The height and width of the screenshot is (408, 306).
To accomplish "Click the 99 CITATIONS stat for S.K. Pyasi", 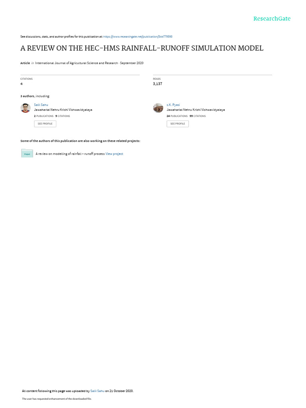I will (x=198, y=116).
